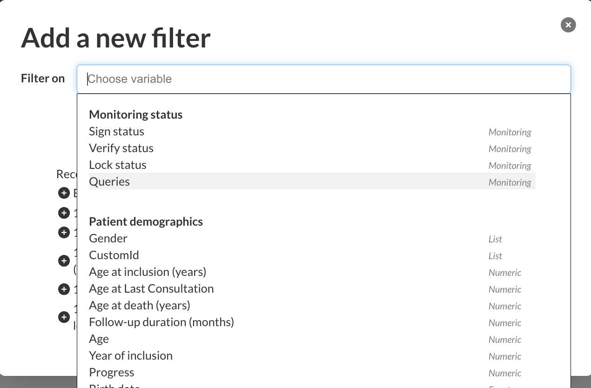Screen dimensions: 591x388
Task: Click the plus icon beside the two-line parenthesis entry
Action: coord(64,261)
